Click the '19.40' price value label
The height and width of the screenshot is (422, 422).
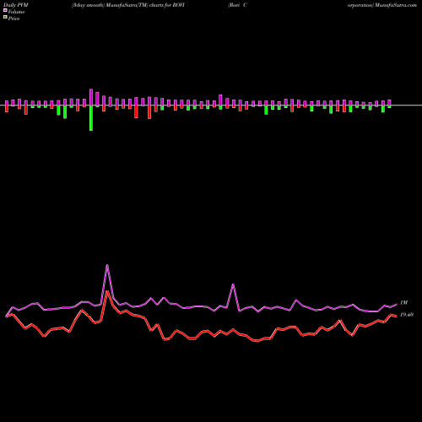pyautogui.click(x=407, y=315)
